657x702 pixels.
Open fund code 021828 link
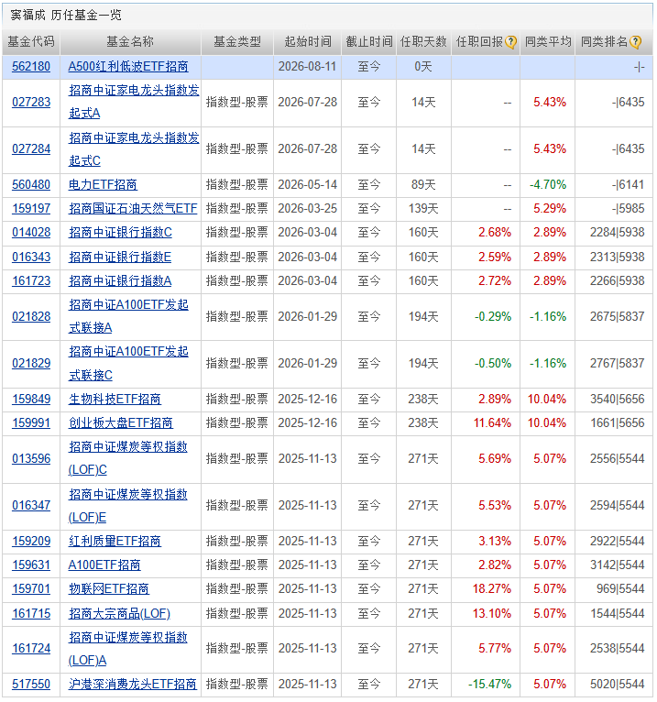tap(31, 317)
